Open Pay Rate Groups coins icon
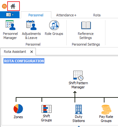The image size is (118, 127). 106,109
